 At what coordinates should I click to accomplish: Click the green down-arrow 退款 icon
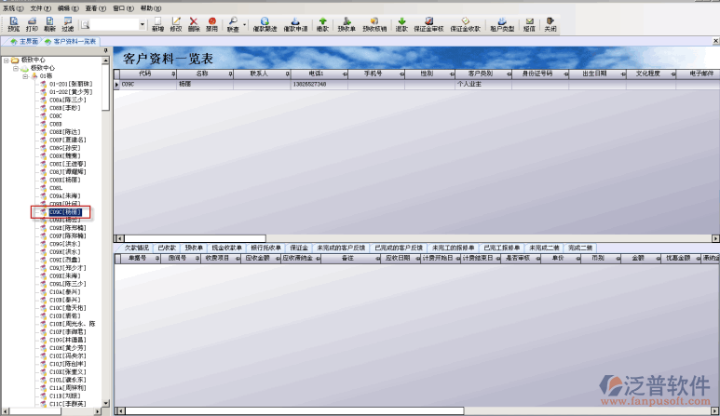click(401, 21)
